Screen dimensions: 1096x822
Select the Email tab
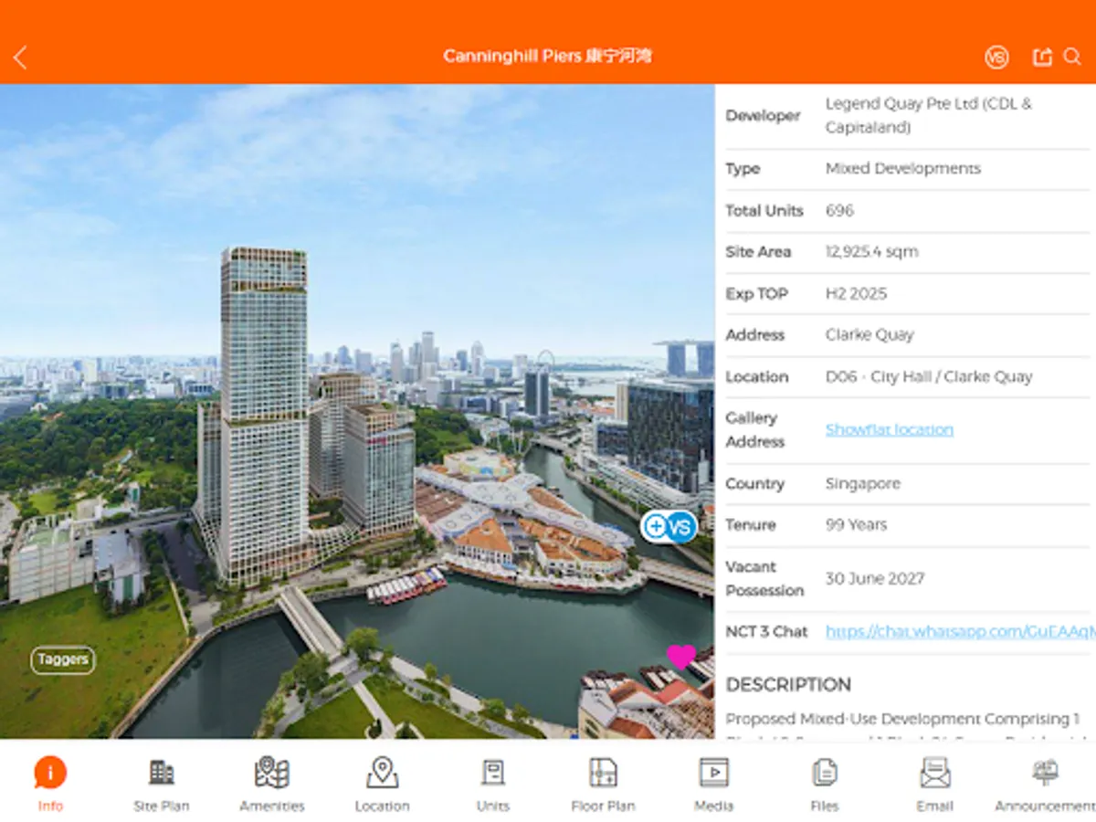934,784
